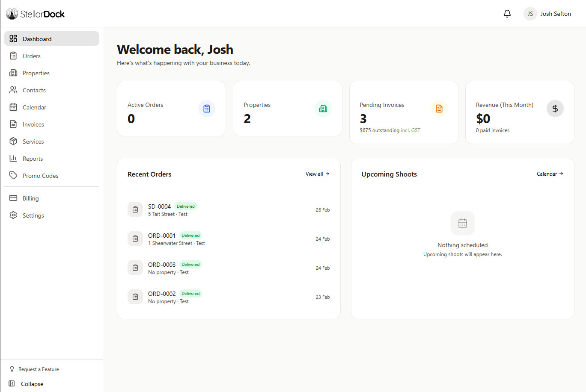Open the Orders page in sidebar
This screenshot has width=586, height=392.
pyautogui.click(x=32, y=56)
